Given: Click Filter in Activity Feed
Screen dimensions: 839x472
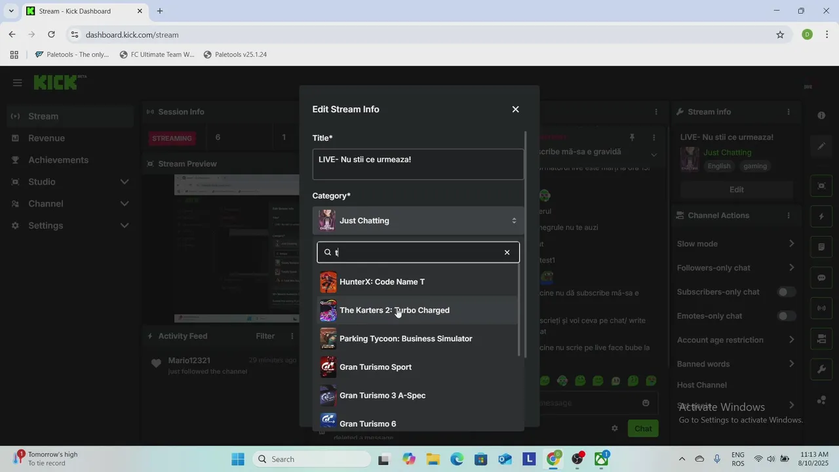Looking at the screenshot, I should [265, 336].
